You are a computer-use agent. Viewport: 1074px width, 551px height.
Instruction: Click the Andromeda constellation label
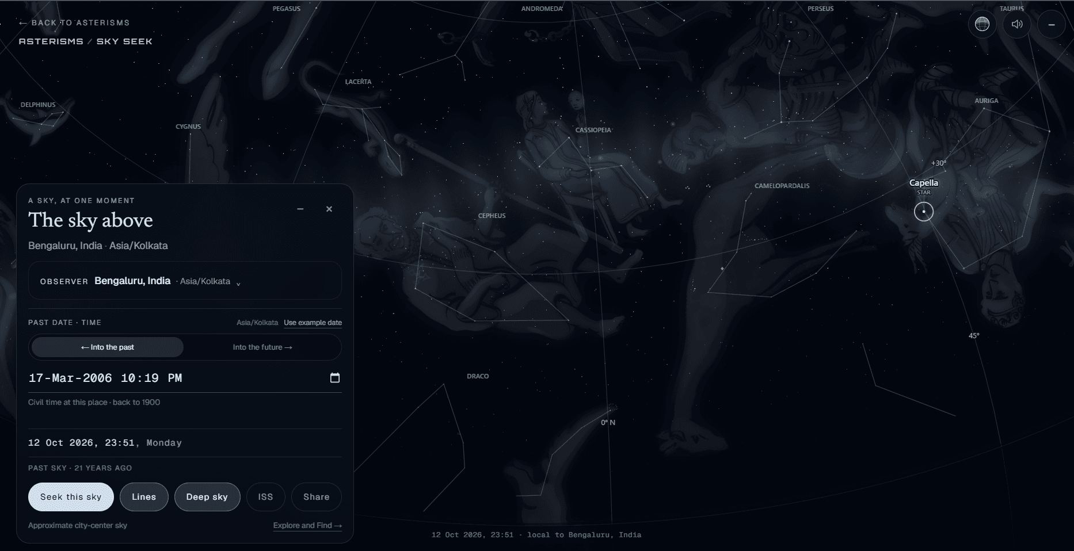pyautogui.click(x=542, y=9)
